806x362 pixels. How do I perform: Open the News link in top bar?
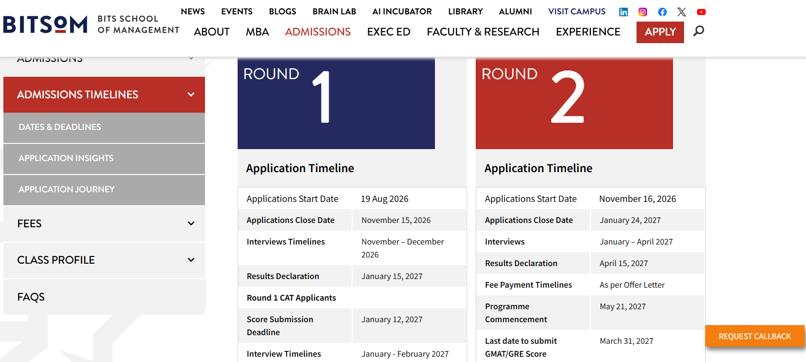tap(193, 12)
